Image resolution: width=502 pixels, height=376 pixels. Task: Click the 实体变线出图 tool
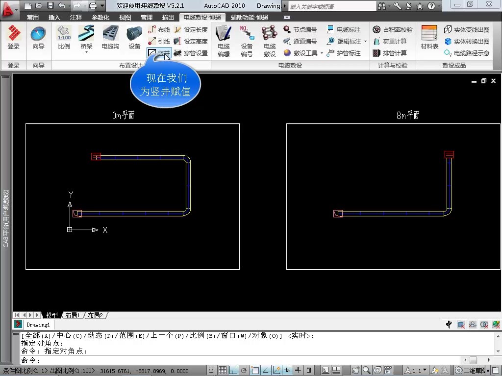click(467, 30)
